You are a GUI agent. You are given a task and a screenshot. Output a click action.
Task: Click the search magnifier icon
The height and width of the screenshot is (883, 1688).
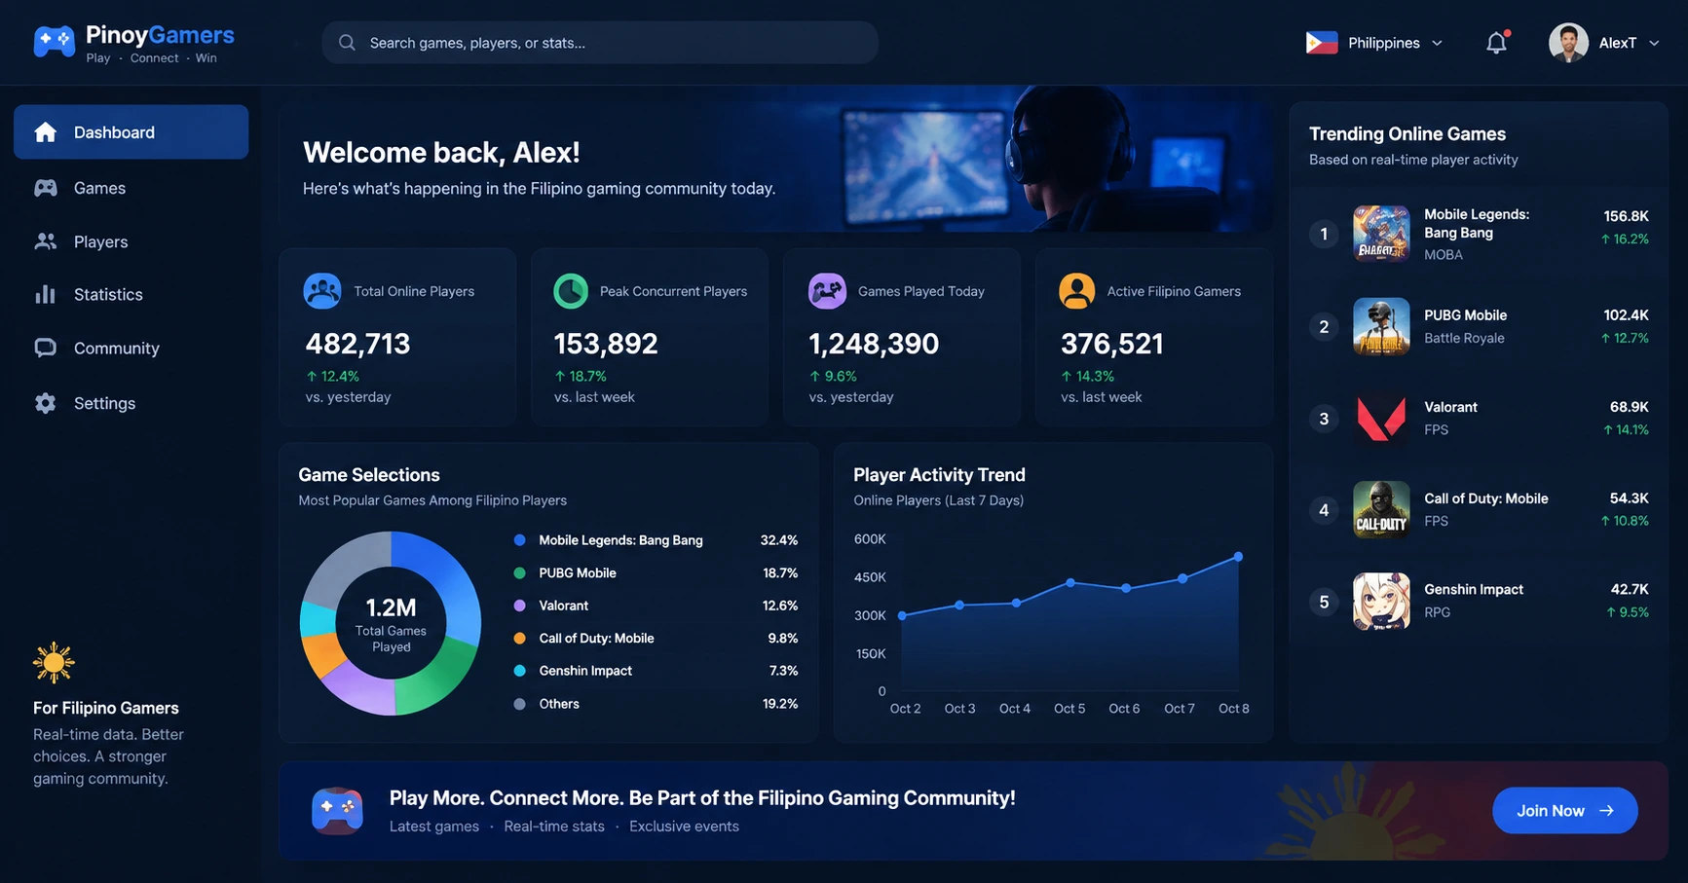click(x=347, y=43)
